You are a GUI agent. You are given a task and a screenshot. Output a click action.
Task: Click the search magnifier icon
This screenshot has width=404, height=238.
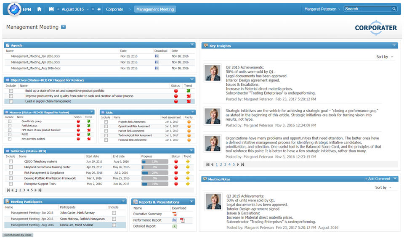coord(394,9)
